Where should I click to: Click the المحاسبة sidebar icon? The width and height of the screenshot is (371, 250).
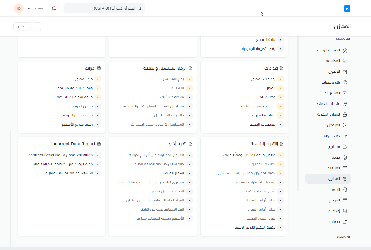(345, 61)
